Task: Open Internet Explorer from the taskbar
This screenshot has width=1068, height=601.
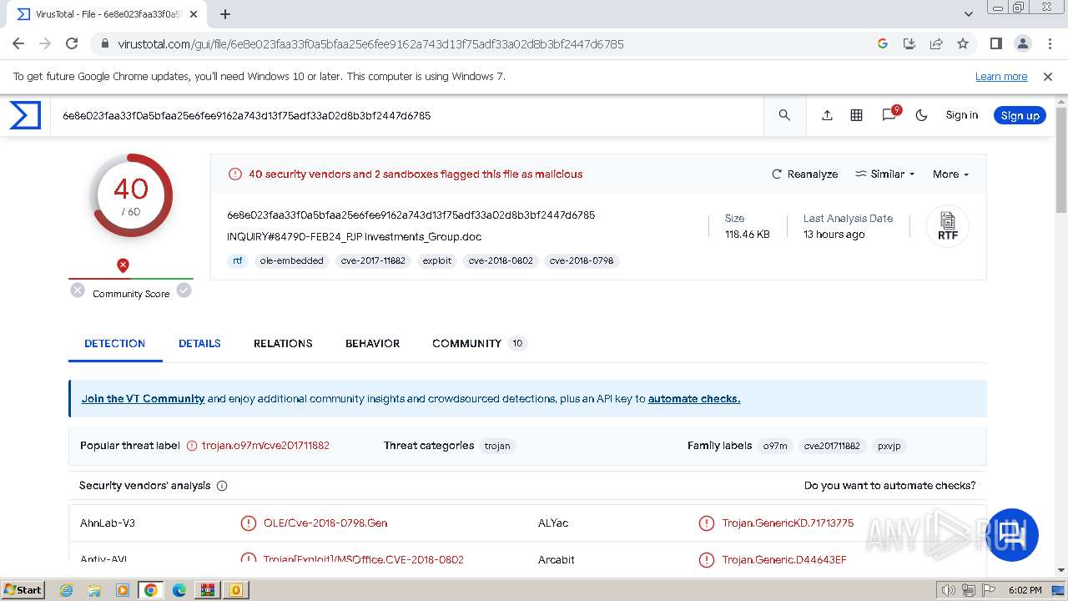Action: (x=67, y=590)
